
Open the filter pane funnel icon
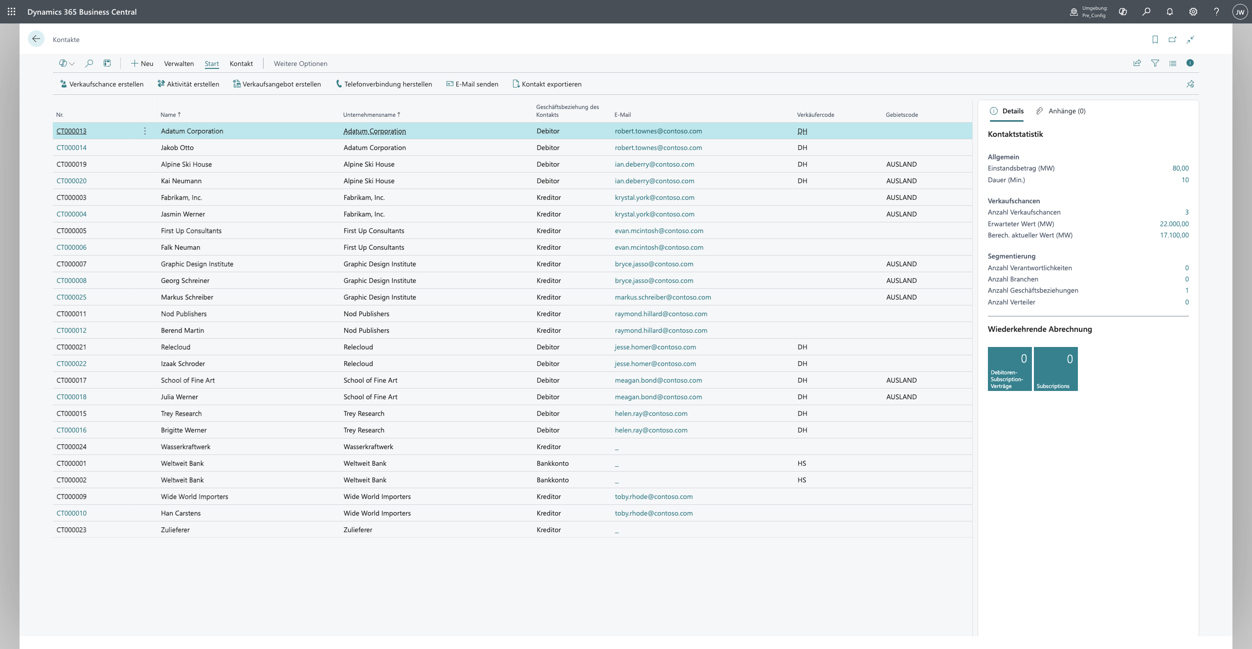coord(1155,63)
